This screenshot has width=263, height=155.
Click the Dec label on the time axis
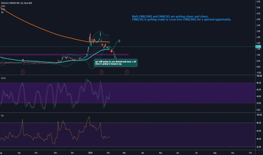click(73, 153)
